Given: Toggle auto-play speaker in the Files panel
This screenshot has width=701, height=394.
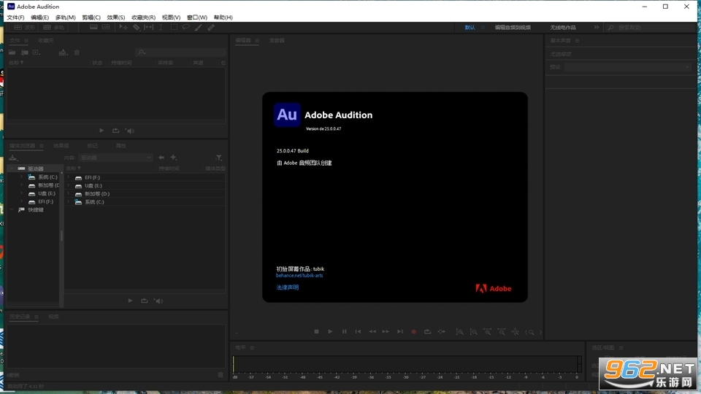Looking at the screenshot, I should click(x=130, y=131).
